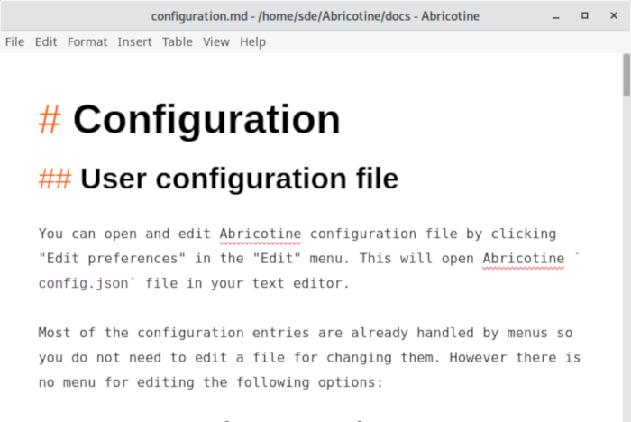Image resolution: width=631 pixels, height=422 pixels.
Task: Close the Abricotine window
Action: click(x=614, y=15)
